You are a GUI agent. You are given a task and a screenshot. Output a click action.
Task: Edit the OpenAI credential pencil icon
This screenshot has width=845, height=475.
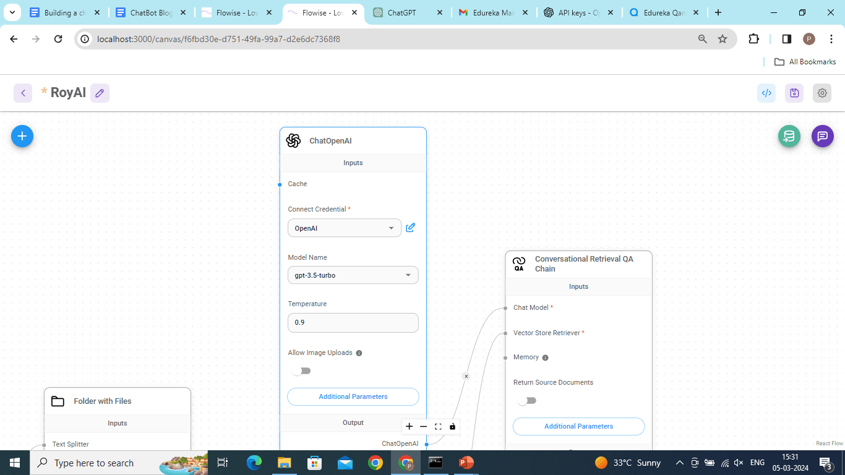[410, 228]
